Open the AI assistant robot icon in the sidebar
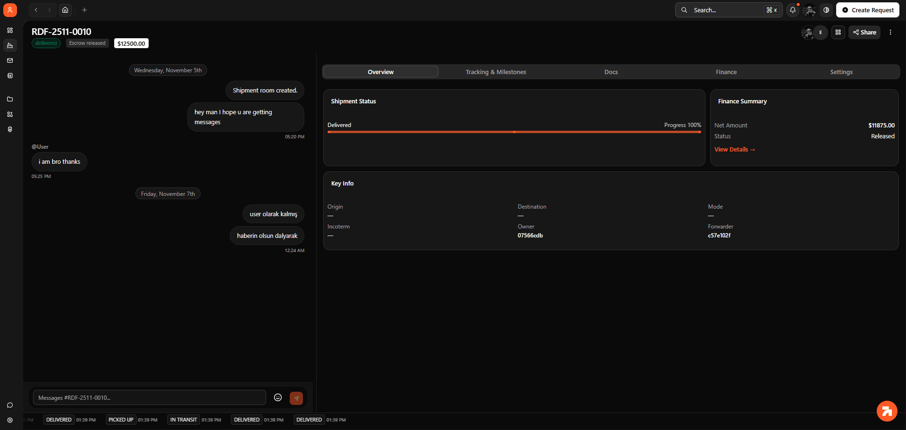The width and height of the screenshot is (906, 430). pos(10,129)
